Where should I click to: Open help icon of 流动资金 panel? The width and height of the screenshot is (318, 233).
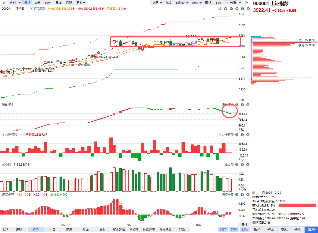(x=242, y=105)
